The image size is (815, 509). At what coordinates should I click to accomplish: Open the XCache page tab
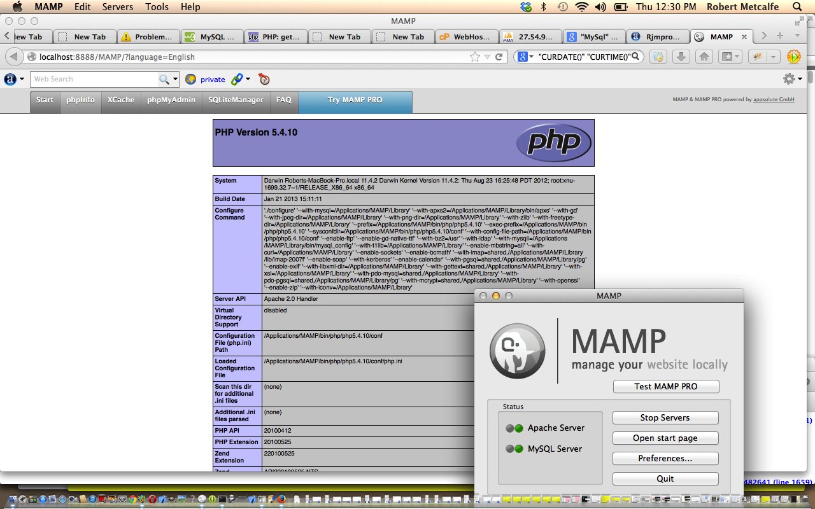[121, 102]
